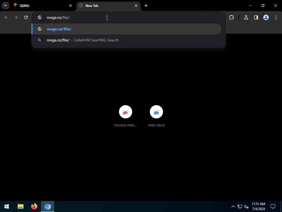Screen dimensions: 282x212
Task: Select the mega.nz/file/ URL suggestion
Action: 127,29
